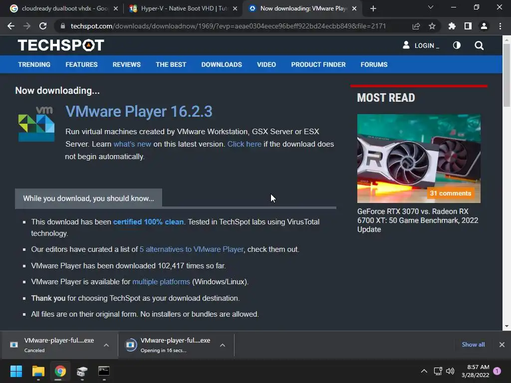This screenshot has width=511, height=383.
Task: Open GeForce RTX 3070 vs Radeon article headline
Action: coord(418,220)
